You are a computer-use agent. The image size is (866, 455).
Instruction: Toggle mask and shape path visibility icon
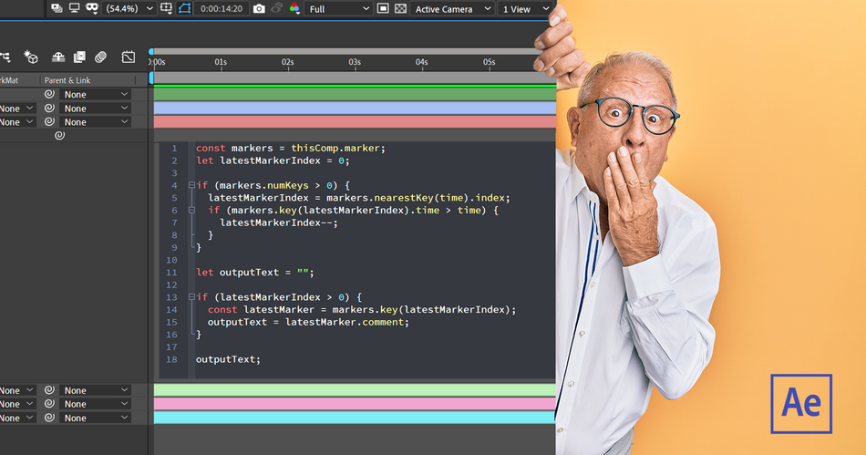point(184,9)
